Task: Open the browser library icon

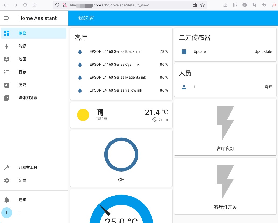Action: pos(235,5)
